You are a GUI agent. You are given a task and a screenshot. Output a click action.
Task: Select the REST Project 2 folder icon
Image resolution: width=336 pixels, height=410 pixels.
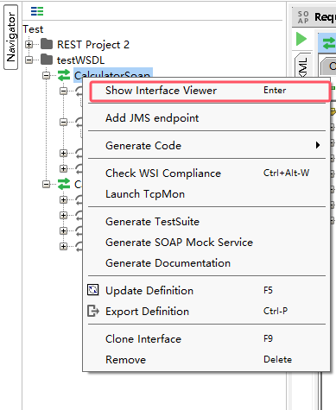(47, 44)
